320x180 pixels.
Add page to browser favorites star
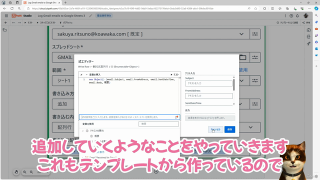point(255,8)
